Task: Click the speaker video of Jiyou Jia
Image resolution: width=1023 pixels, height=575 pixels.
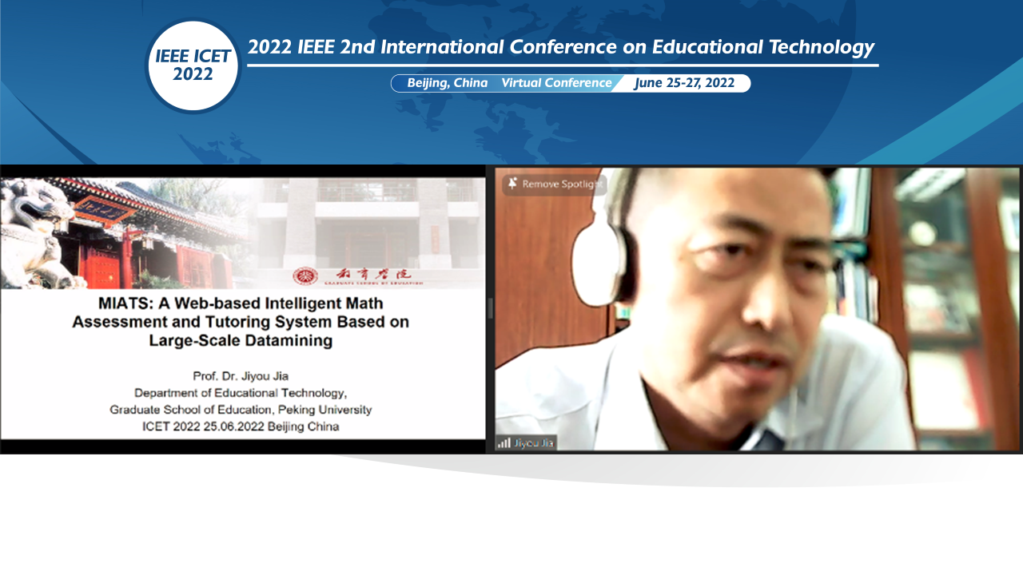Action: pos(758,309)
